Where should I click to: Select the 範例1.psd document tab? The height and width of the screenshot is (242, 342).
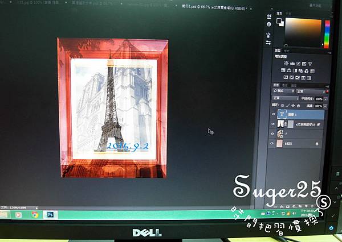214,7
